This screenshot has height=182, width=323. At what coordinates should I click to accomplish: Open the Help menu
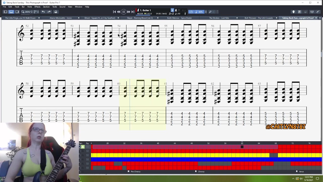(x=87, y=7)
